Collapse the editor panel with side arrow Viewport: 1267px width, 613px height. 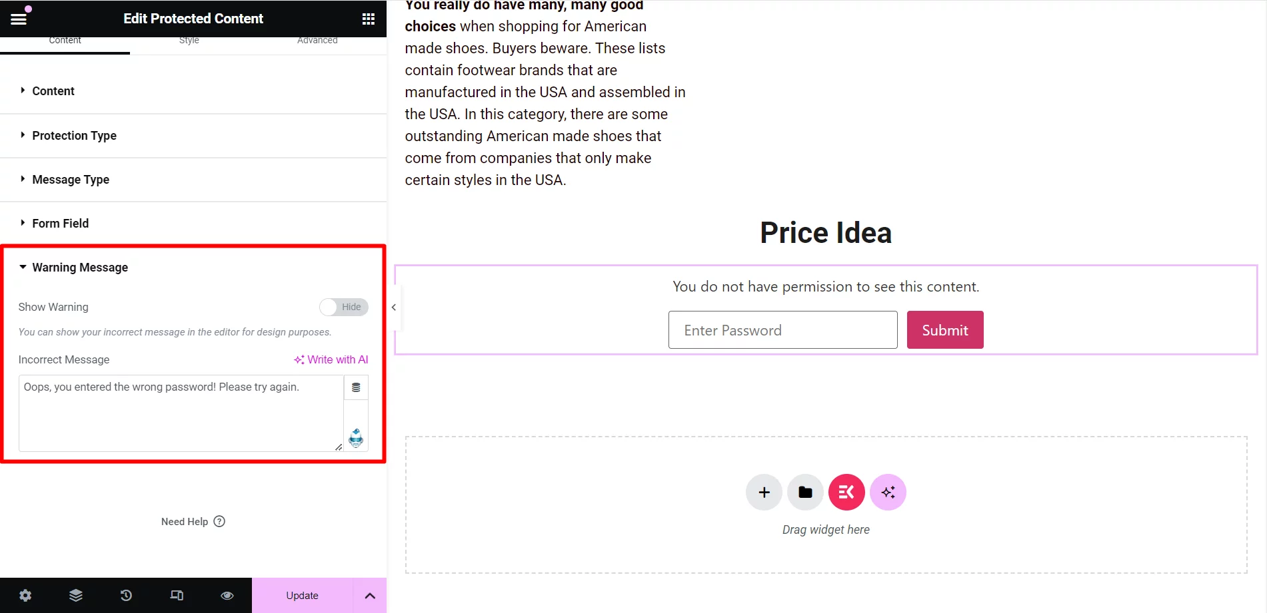click(394, 307)
